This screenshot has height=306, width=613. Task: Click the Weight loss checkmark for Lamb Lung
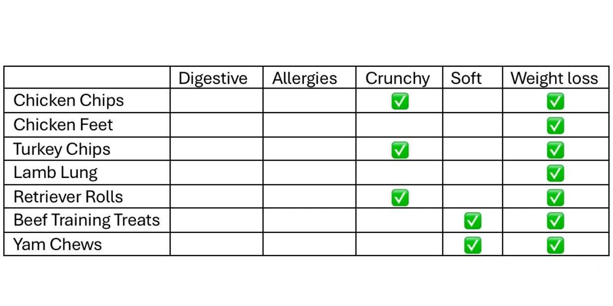(x=555, y=173)
